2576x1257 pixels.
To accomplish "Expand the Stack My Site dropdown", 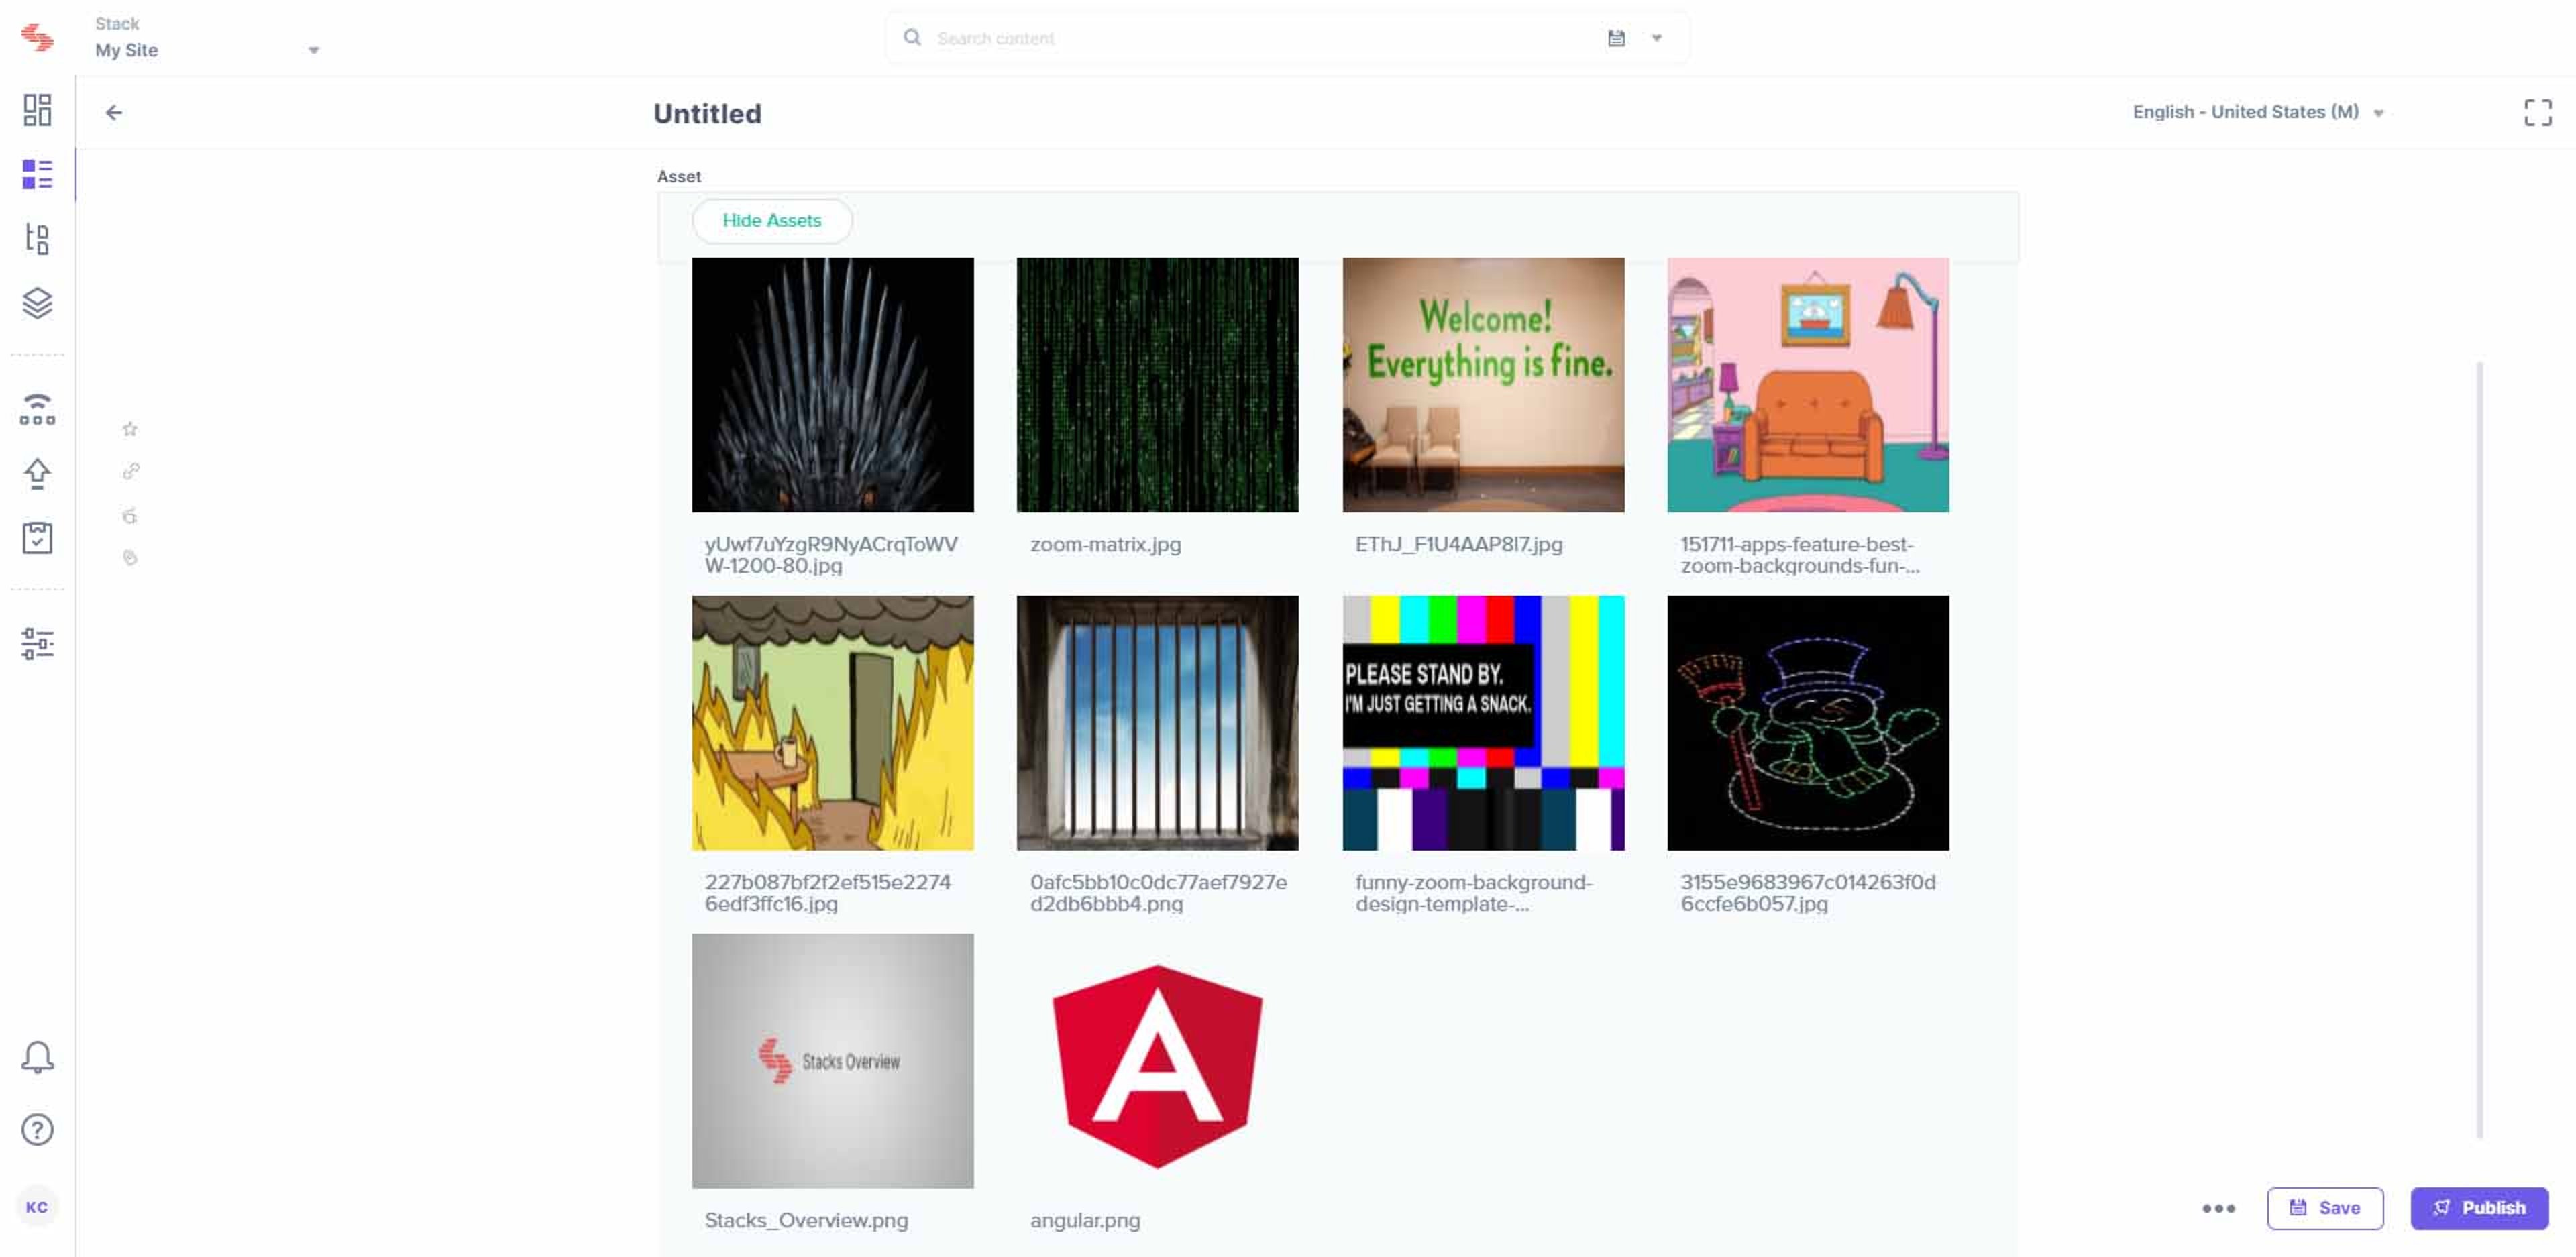I will [x=207, y=38].
